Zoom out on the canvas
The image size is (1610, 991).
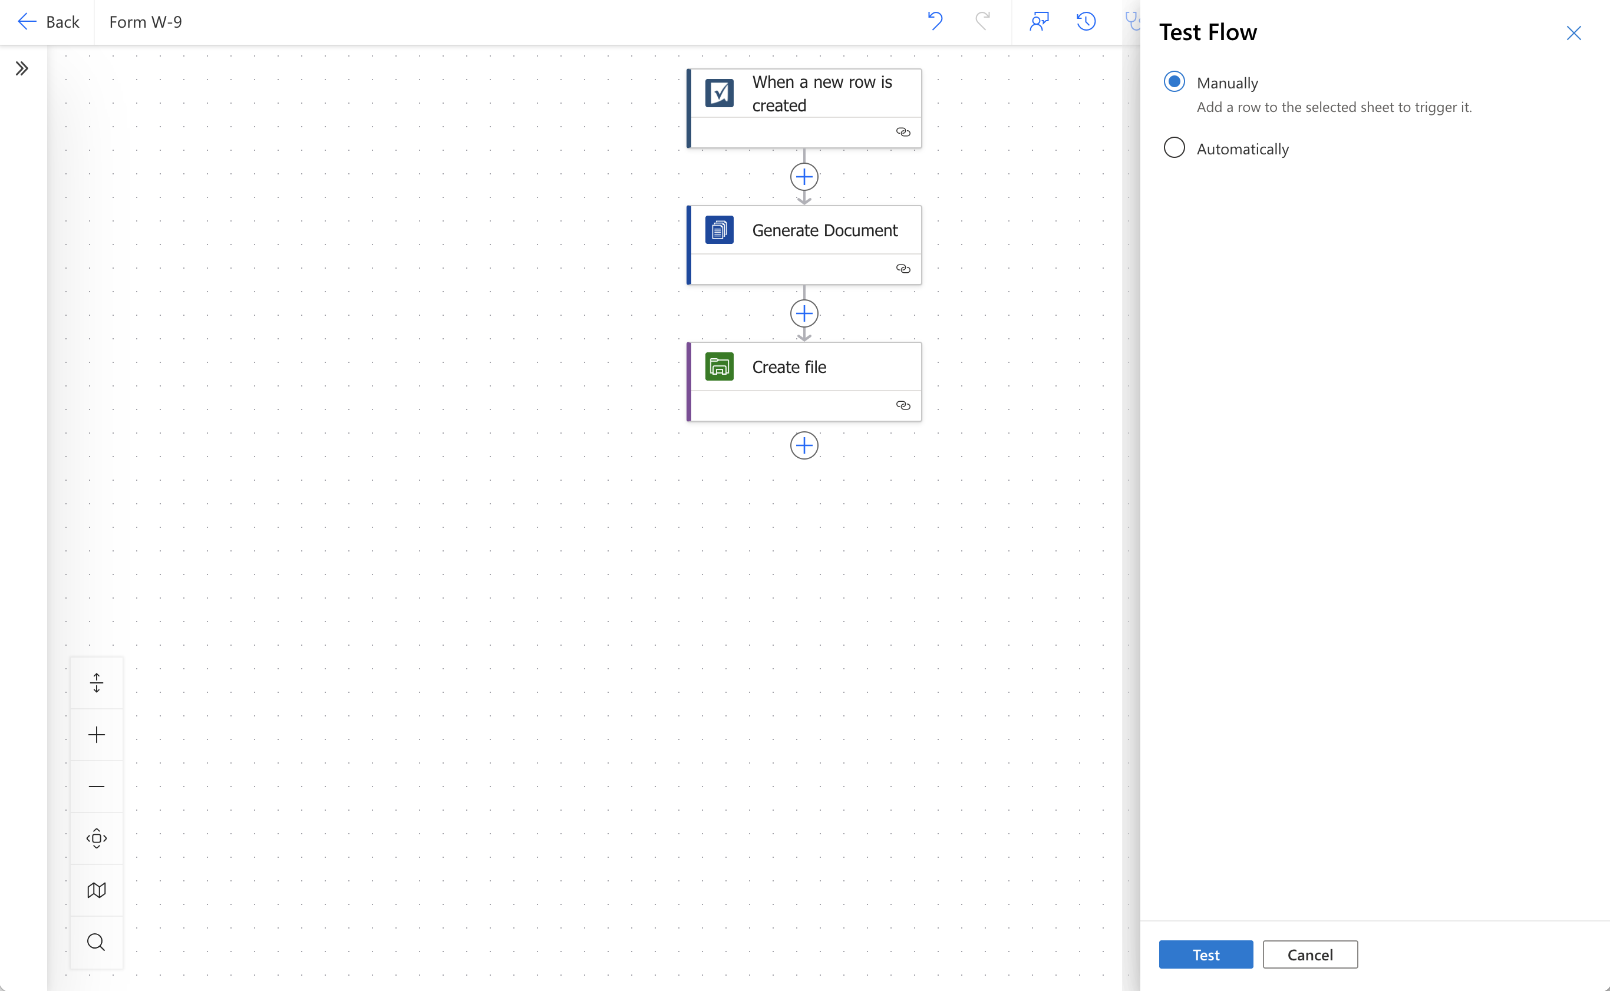point(97,786)
